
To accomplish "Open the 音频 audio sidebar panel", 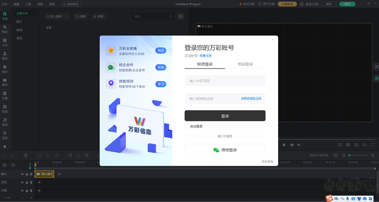I will (5, 122).
